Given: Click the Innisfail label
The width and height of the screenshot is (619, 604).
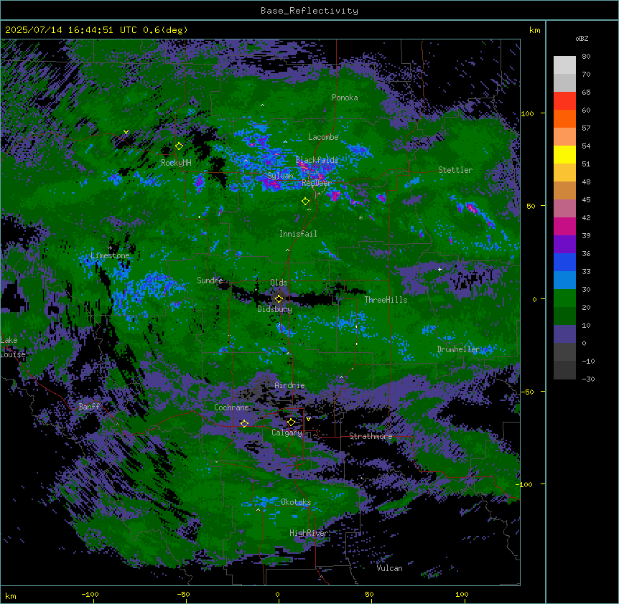Looking at the screenshot, I should point(298,234).
